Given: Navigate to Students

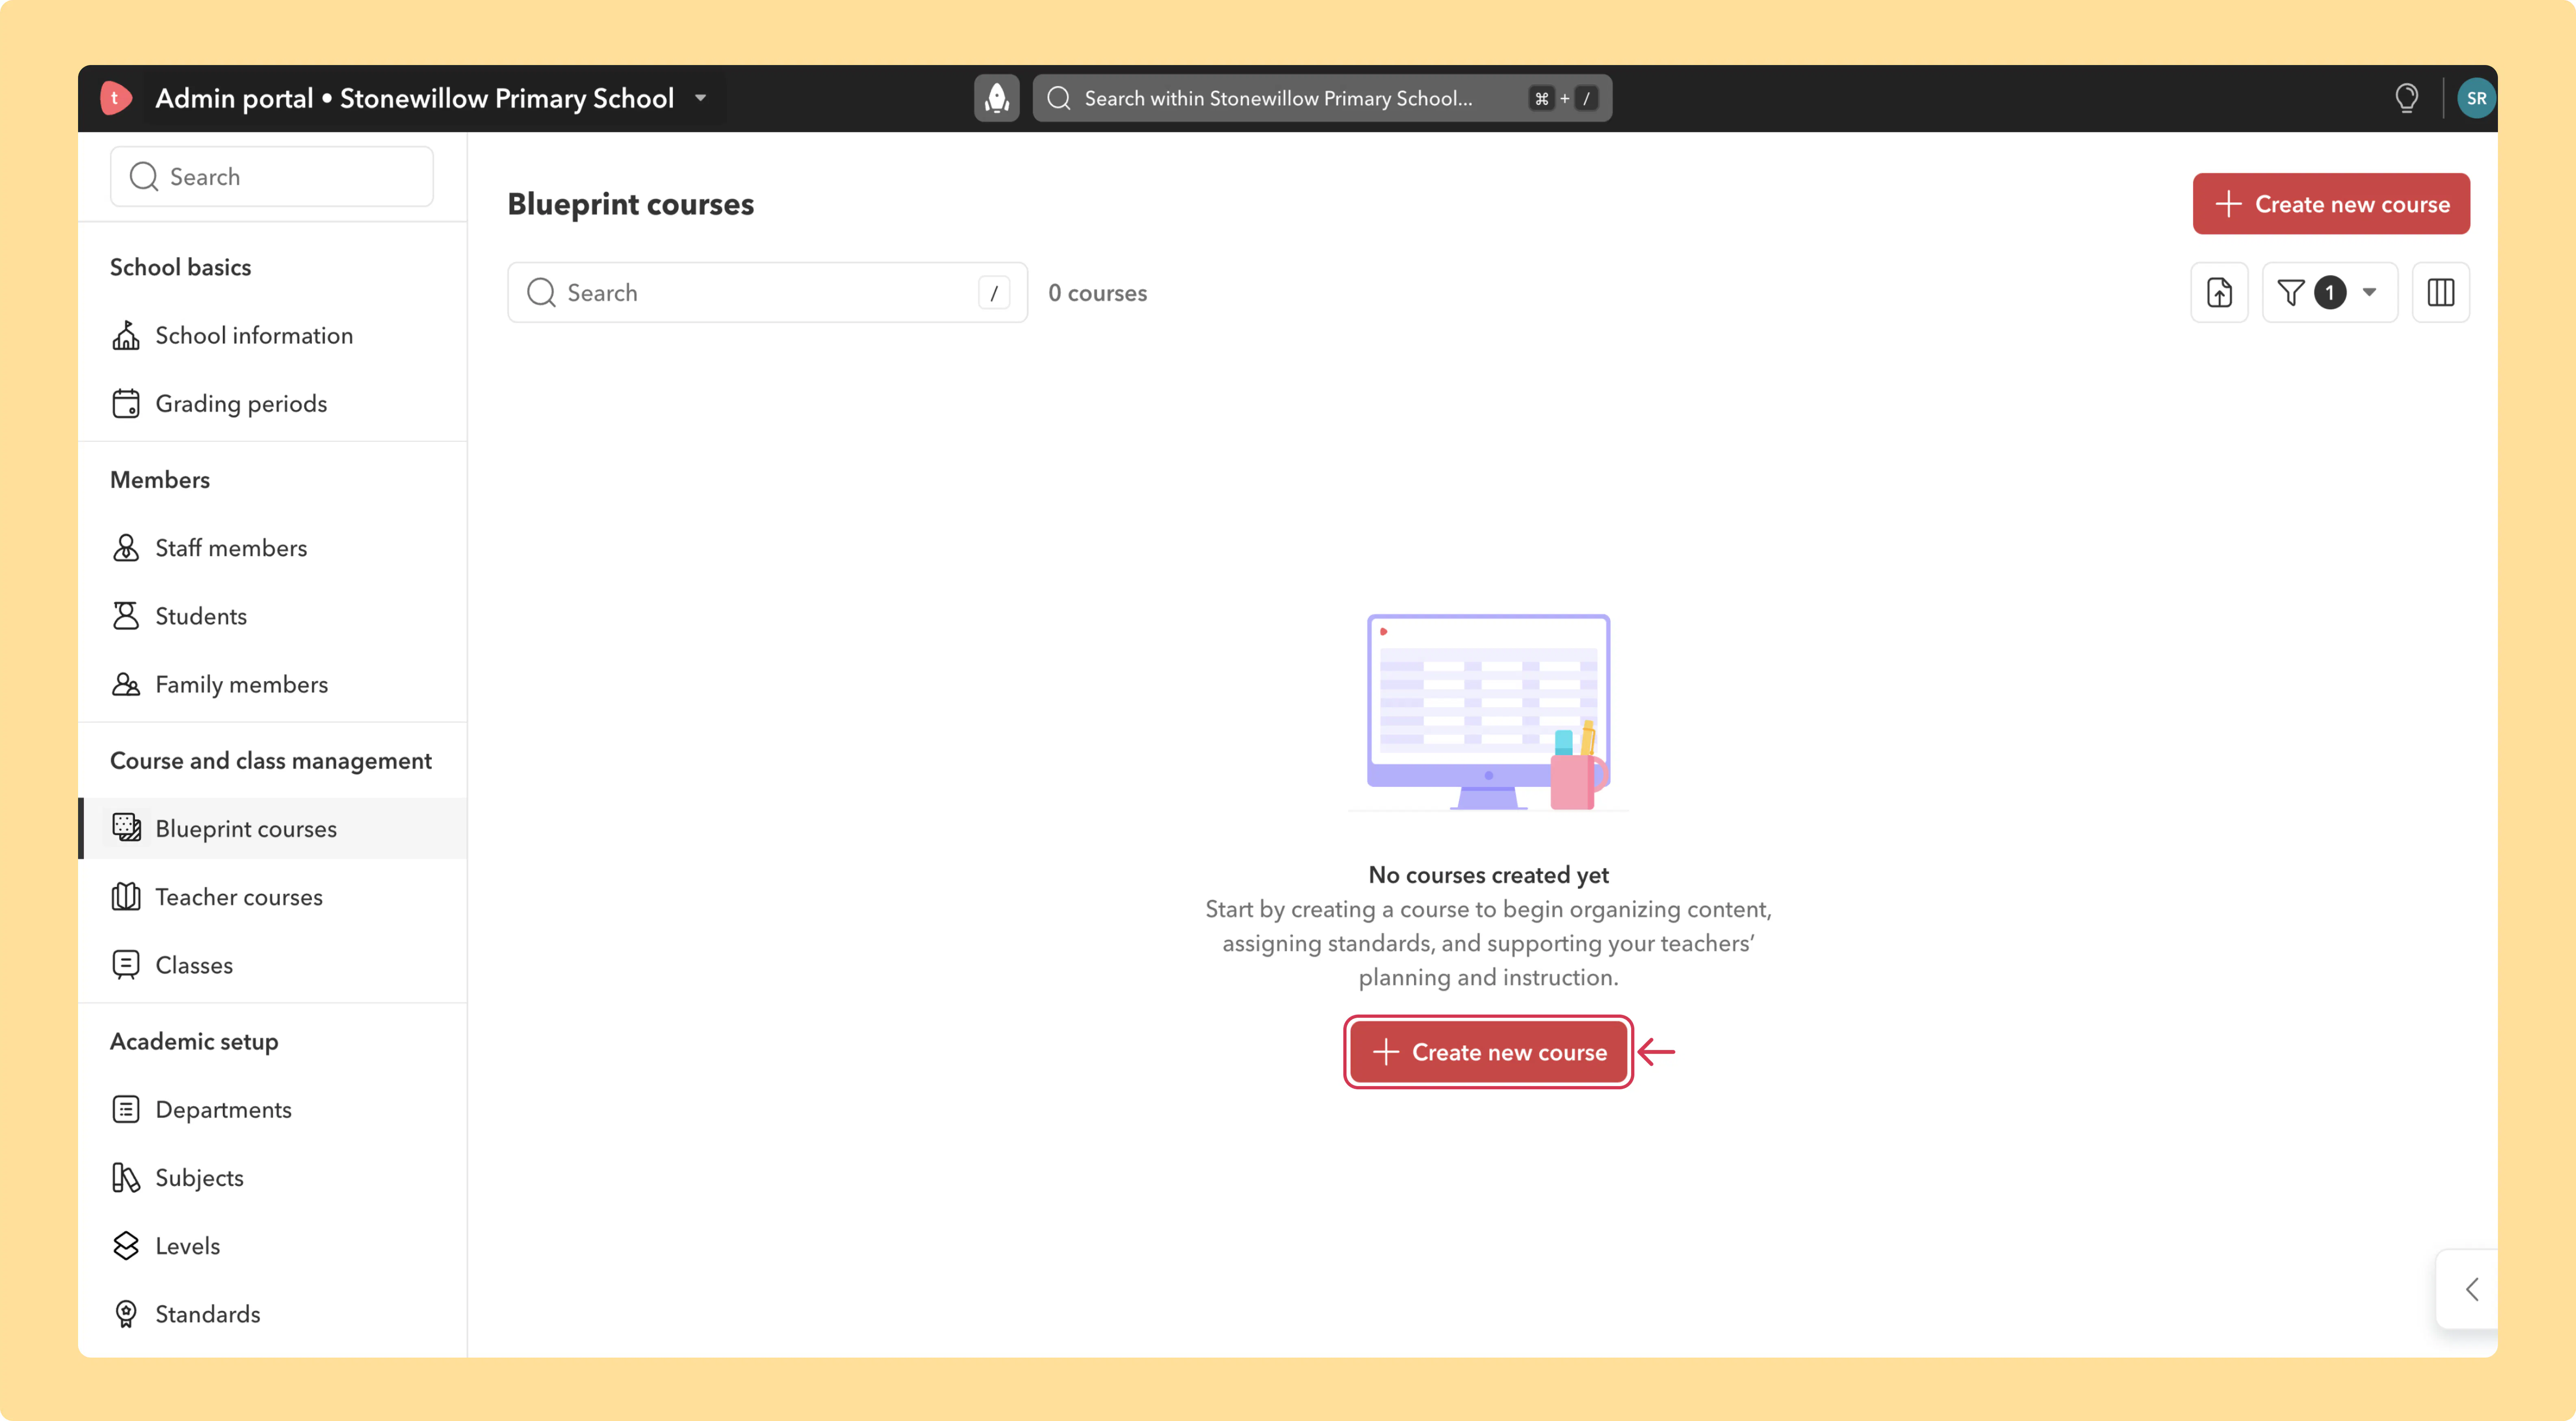Looking at the screenshot, I should (272, 616).
